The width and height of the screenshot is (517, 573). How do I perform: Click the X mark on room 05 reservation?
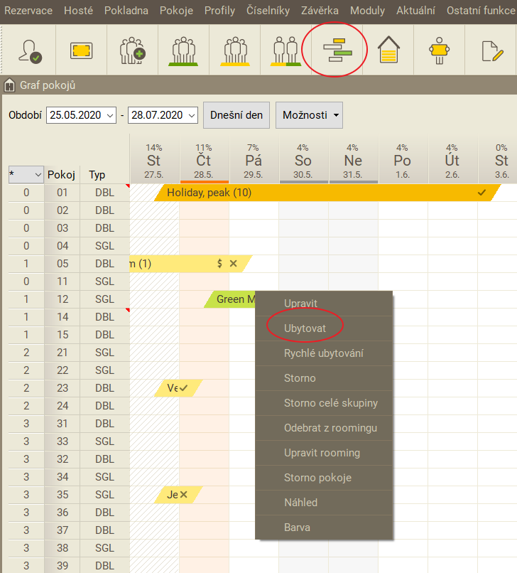click(x=233, y=264)
